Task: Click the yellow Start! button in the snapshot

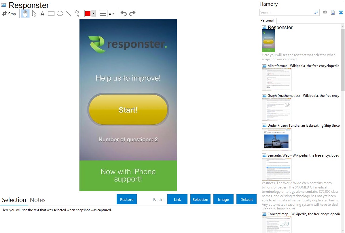Action: 128,109
